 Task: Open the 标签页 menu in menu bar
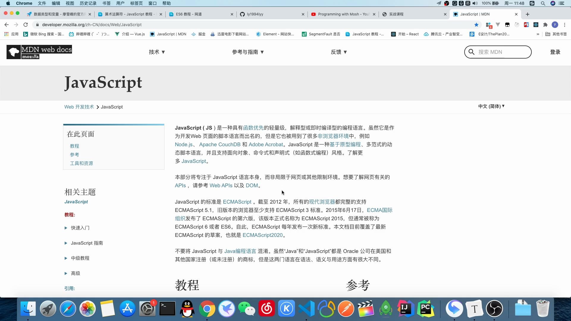[x=137, y=3]
